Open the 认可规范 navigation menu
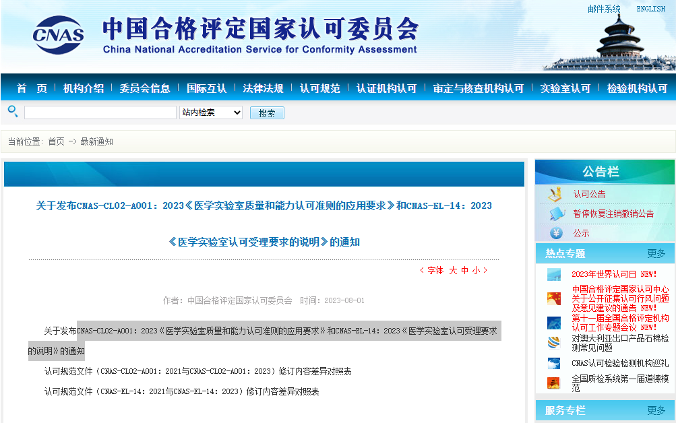 click(319, 88)
